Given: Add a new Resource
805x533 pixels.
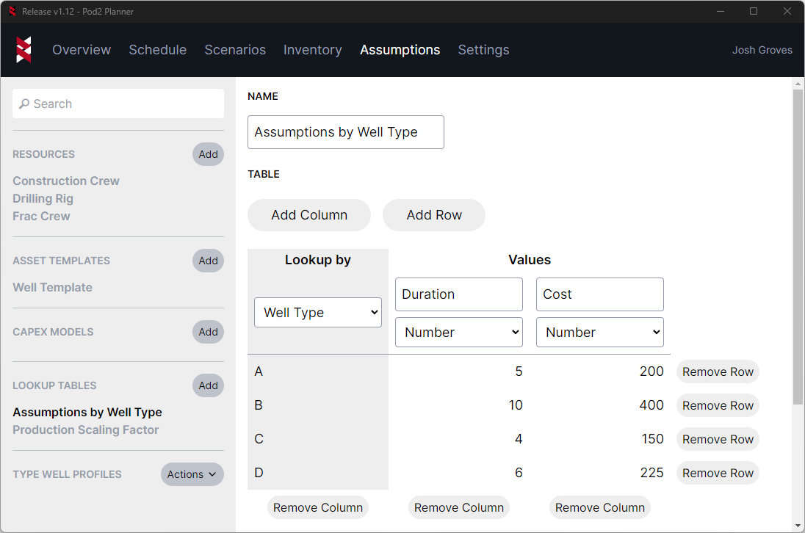Looking at the screenshot, I should pyautogui.click(x=208, y=154).
